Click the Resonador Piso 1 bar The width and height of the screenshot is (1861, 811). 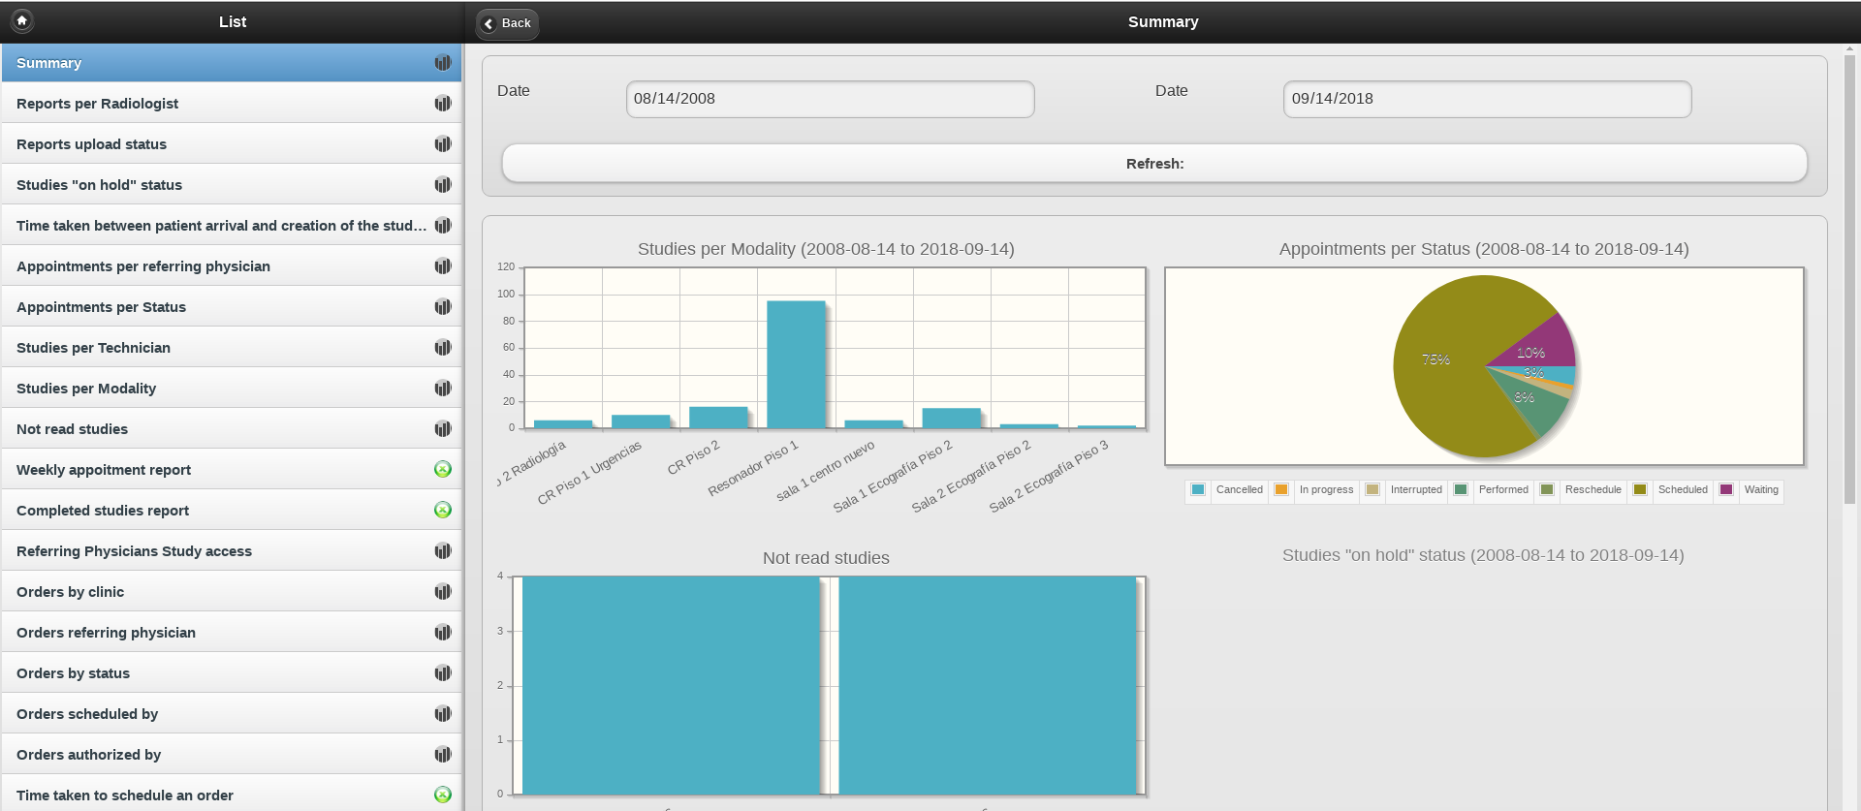click(x=796, y=364)
